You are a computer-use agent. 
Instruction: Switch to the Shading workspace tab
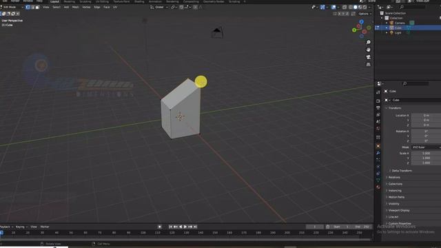coord(139,1)
